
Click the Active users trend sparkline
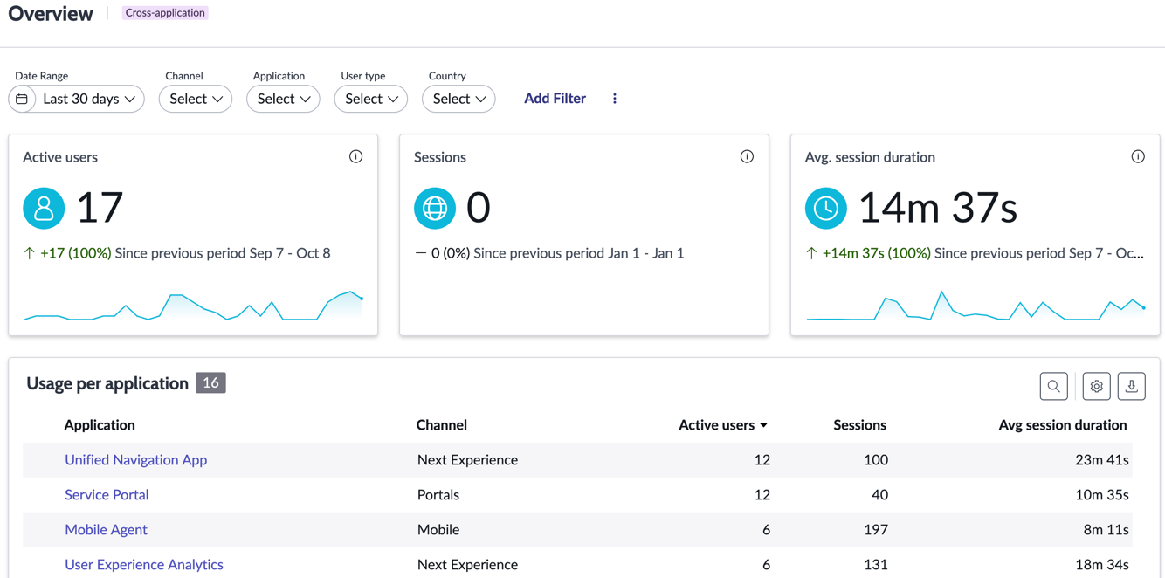193,306
